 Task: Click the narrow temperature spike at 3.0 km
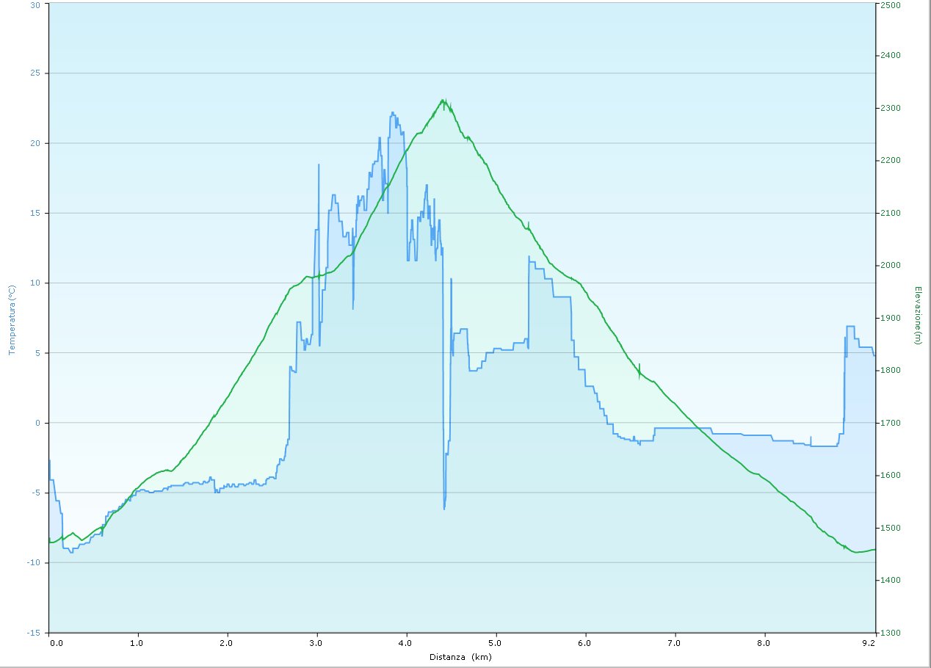(x=319, y=166)
